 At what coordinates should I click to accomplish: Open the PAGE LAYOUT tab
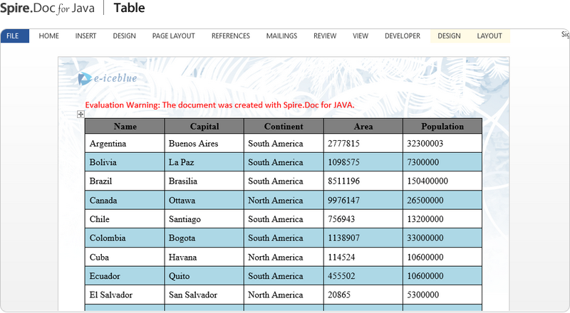pos(173,36)
